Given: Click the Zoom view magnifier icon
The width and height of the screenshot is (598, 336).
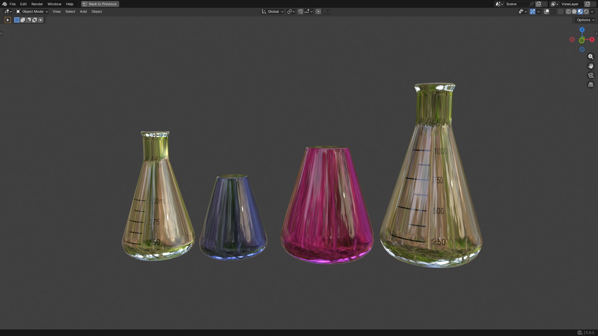Looking at the screenshot, I should (x=591, y=57).
